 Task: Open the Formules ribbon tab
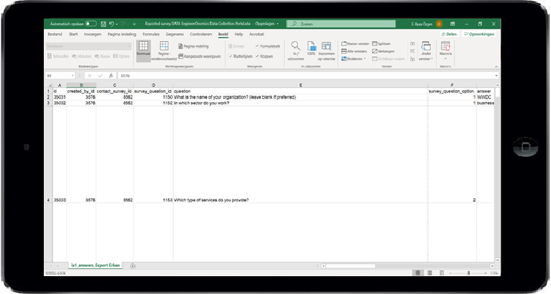click(x=151, y=34)
